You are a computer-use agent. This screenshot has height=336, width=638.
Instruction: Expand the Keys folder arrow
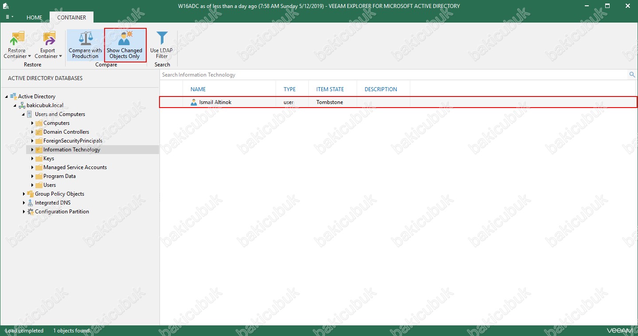click(32, 158)
